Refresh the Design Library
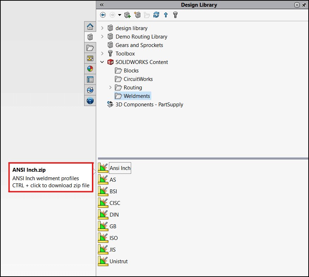The image size is (309, 277). (x=156, y=15)
